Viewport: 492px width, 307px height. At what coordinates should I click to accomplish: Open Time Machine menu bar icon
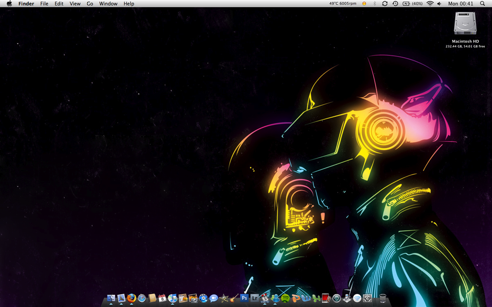(x=395, y=3)
